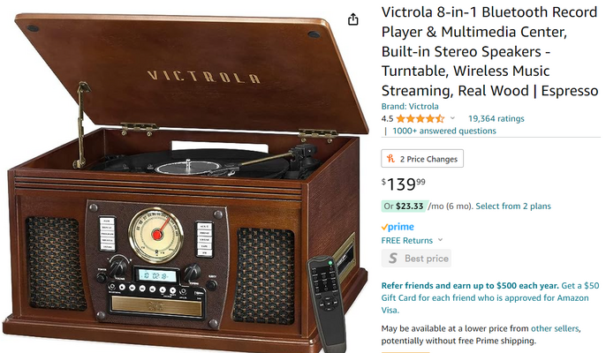Open the FREE Returns details

[x=407, y=240]
